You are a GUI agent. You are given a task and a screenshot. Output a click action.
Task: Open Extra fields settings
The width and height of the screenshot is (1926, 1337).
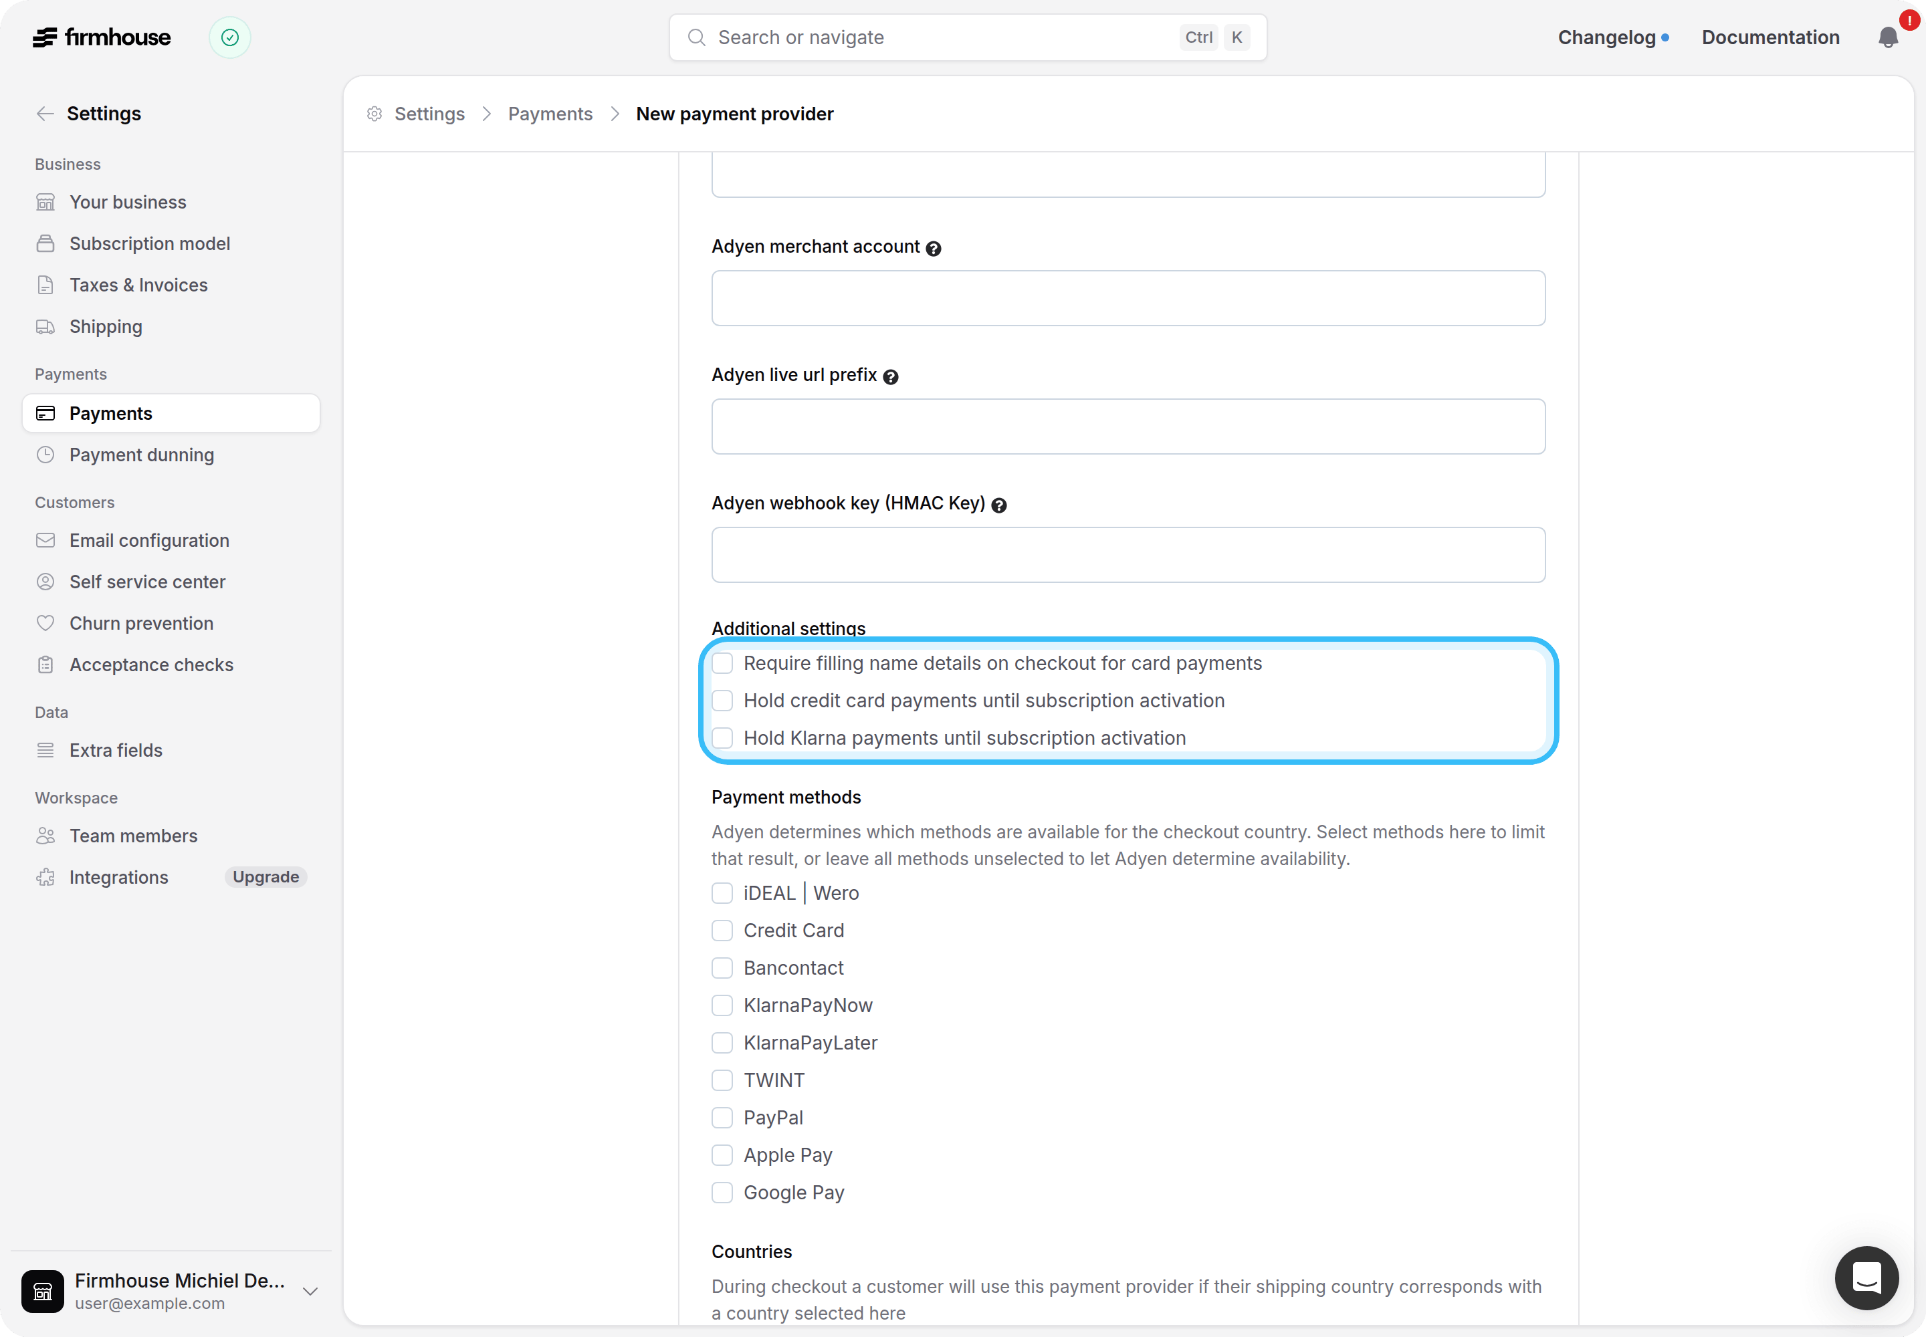[x=171, y=751]
